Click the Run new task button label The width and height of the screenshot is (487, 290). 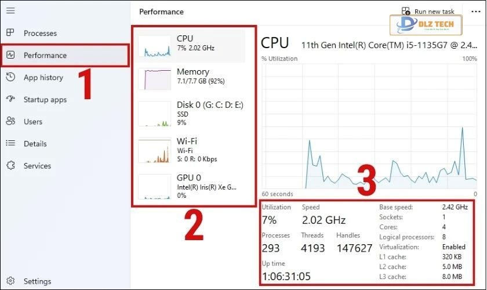click(434, 12)
